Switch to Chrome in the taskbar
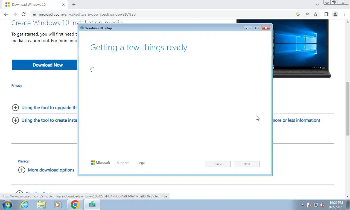The image size is (350, 210). tap(75, 205)
